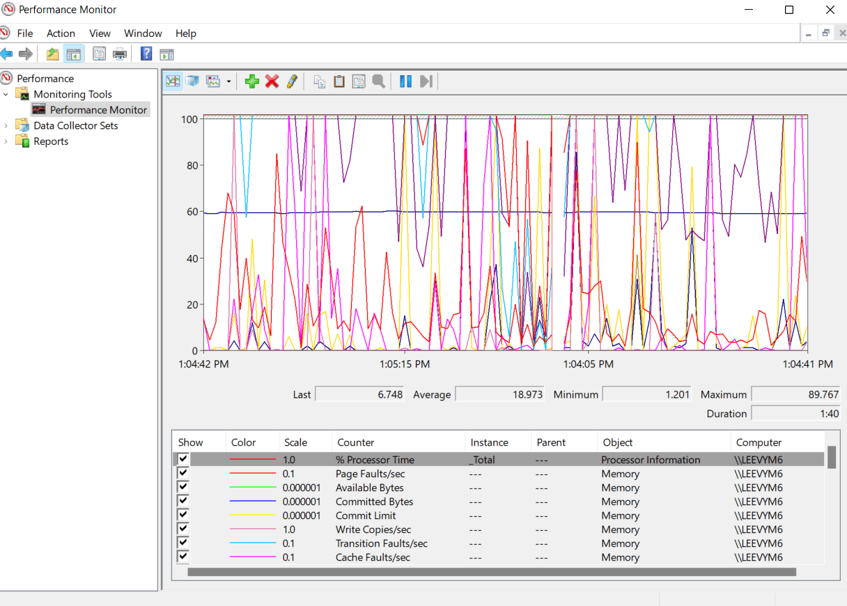Open the graph Properties dialog icon

[x=358, y=81]
